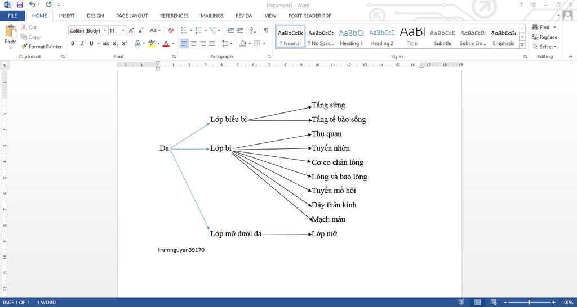Screen dimensions: 577x307
Task: Apply the Title style
Action: click(412, 36)
